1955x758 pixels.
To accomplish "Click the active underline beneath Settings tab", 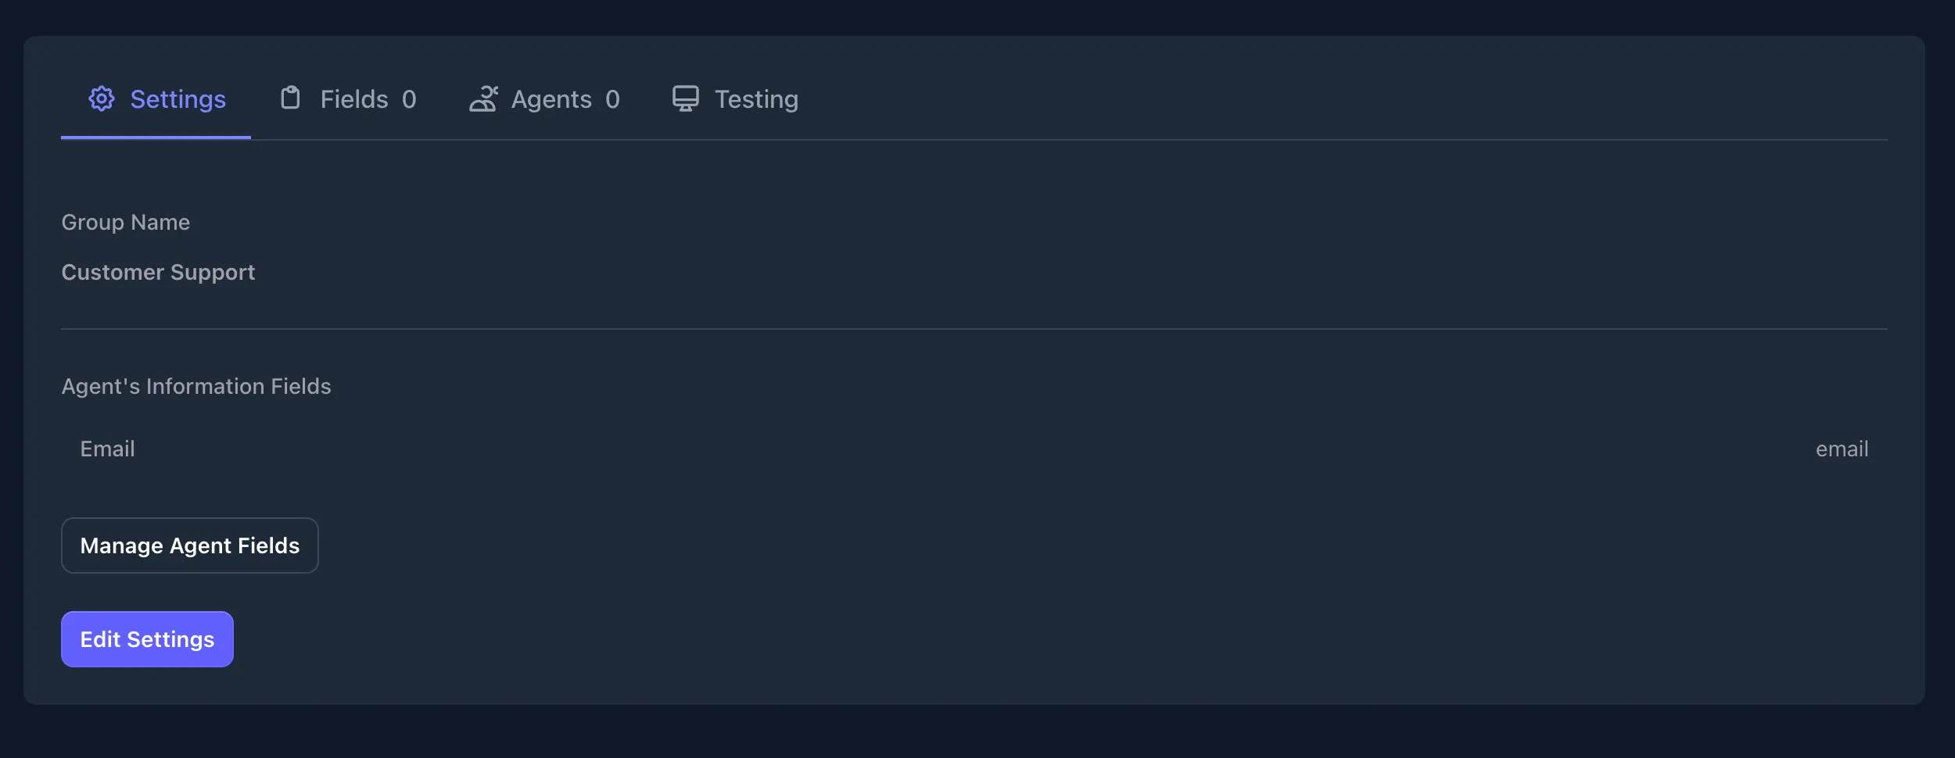I will pyautogui.click(x=156, y=138).
